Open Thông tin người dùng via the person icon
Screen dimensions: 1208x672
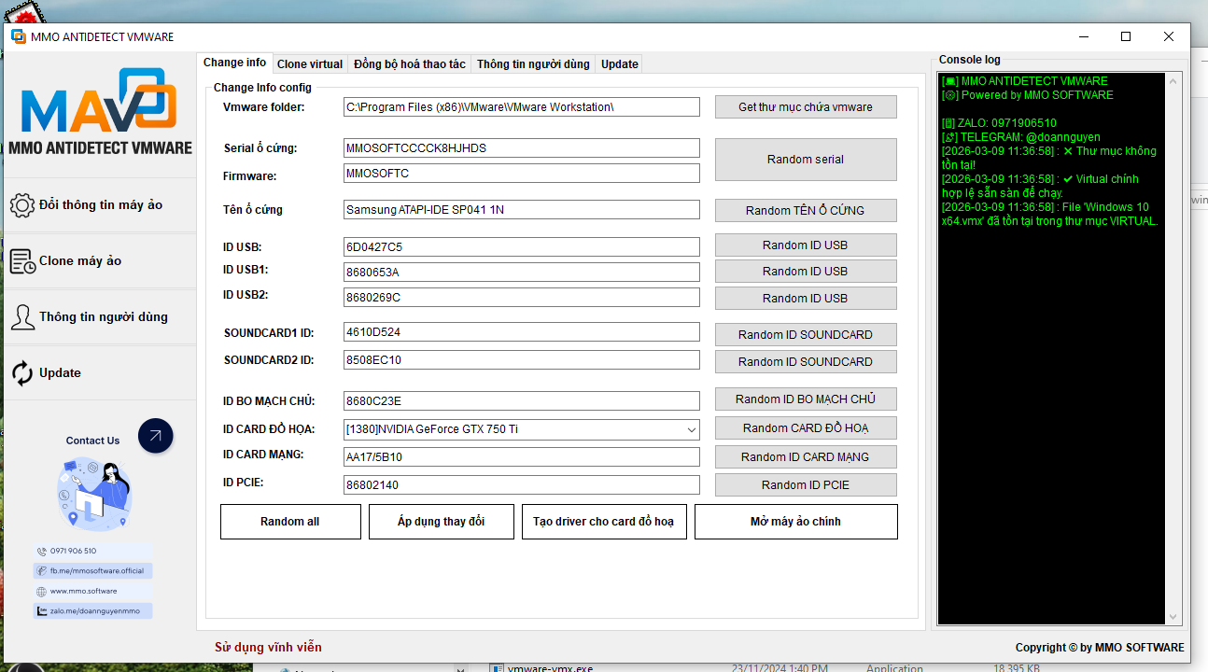coord(22,316)
